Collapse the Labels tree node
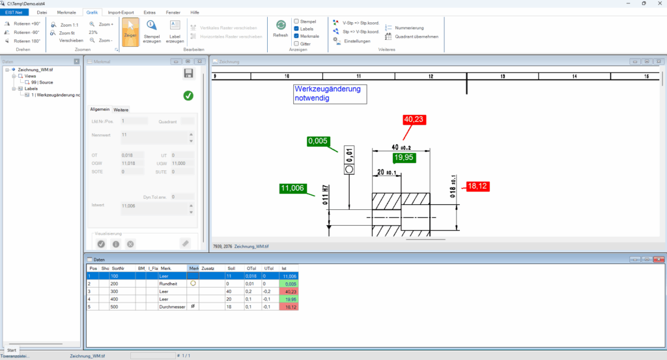Viewport: 667px width, 360px height. [14, 89]
